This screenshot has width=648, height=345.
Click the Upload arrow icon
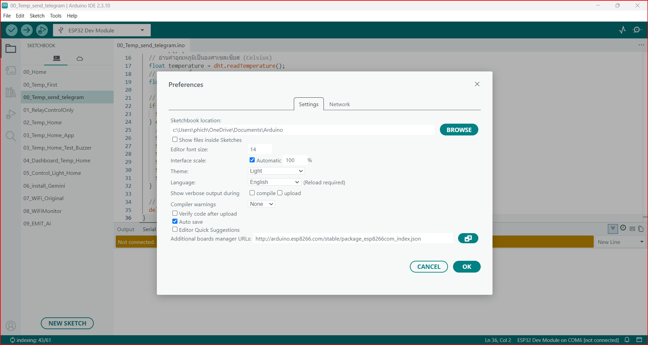[27, 30]
